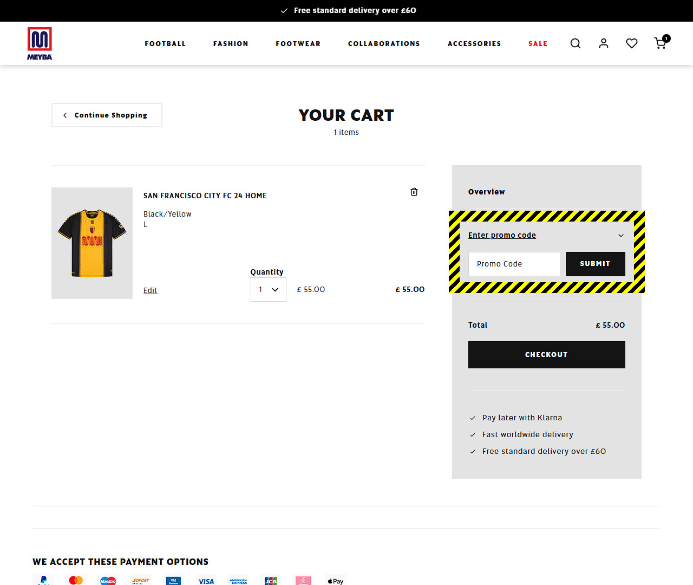
Task: Click the Maestro payment icon
Action: coord(108,580)
